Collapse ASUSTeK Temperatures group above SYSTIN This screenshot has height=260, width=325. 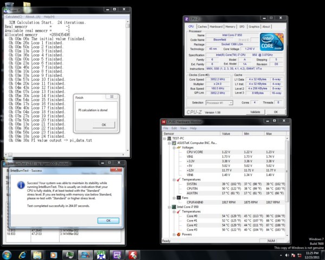[x=174, y=180]
